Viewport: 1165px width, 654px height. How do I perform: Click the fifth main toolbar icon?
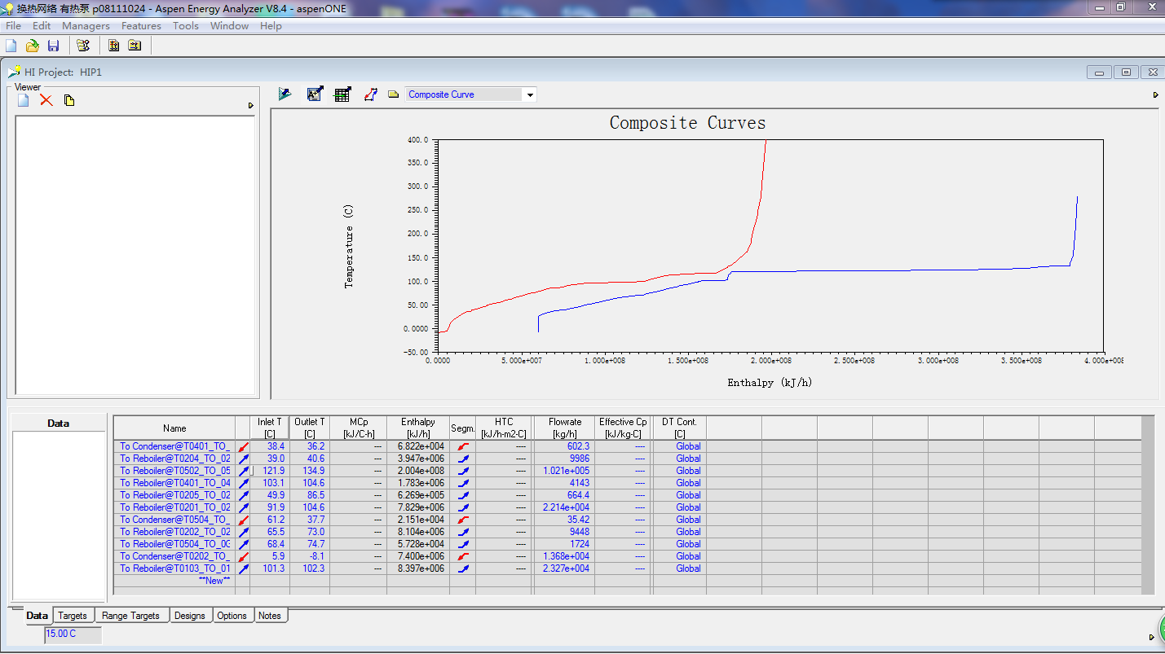114,46
